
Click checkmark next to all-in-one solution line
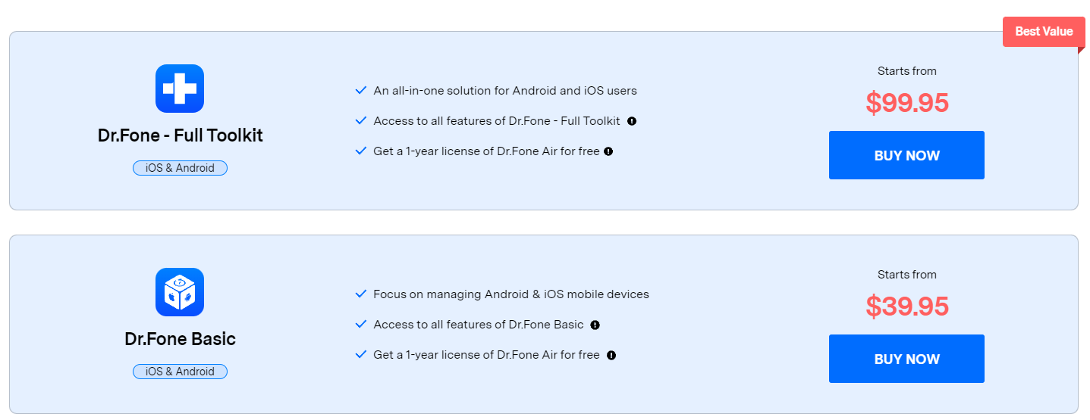(361, 91)
